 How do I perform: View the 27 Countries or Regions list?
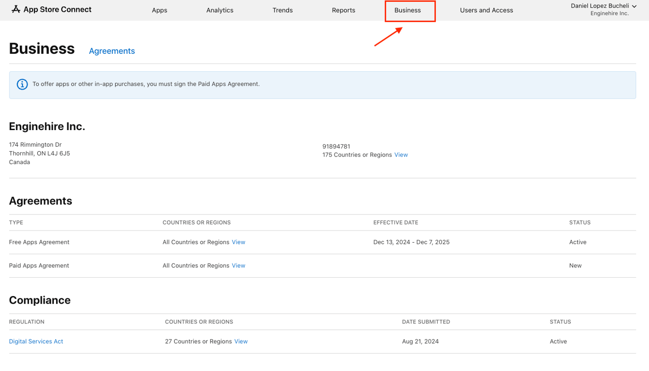(241, 341)
